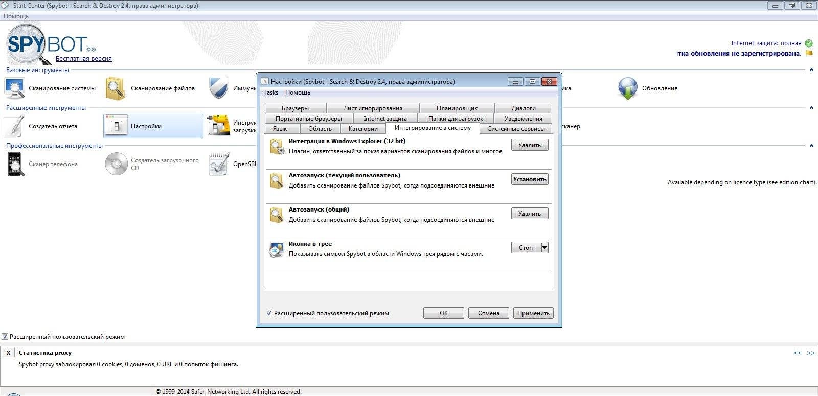Open Сканер телефона phone icon
The image size is (818, 396).
coord(15,164)
